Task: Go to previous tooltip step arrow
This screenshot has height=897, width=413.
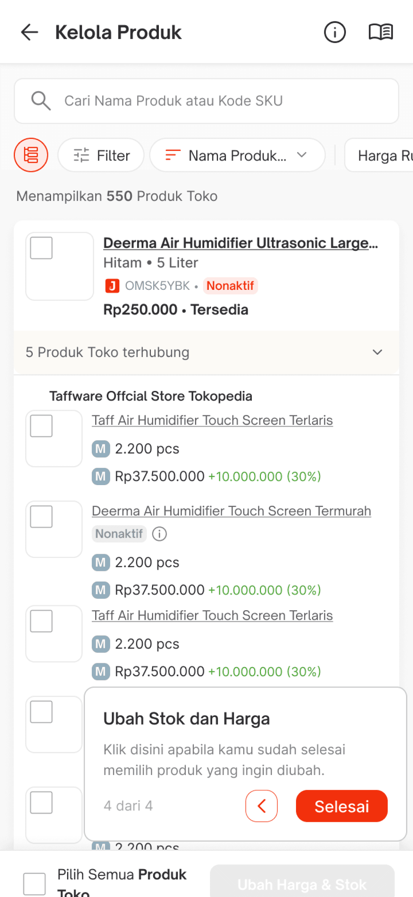Action: coord(261,806)
